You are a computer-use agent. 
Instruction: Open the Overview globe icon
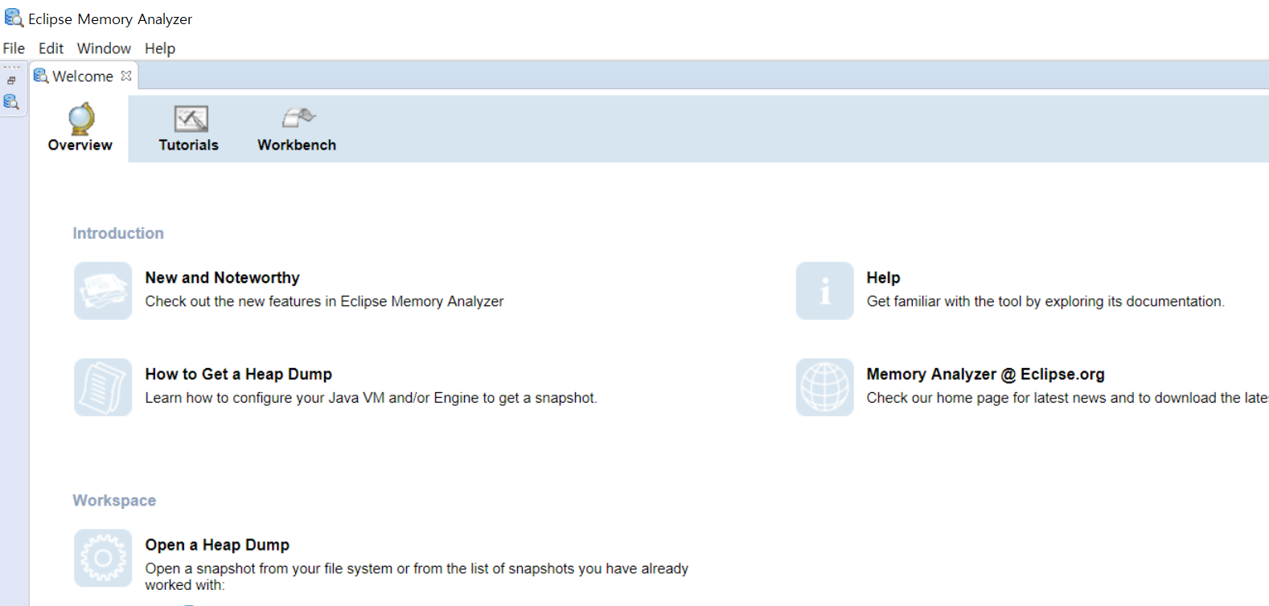coord(81,119)
